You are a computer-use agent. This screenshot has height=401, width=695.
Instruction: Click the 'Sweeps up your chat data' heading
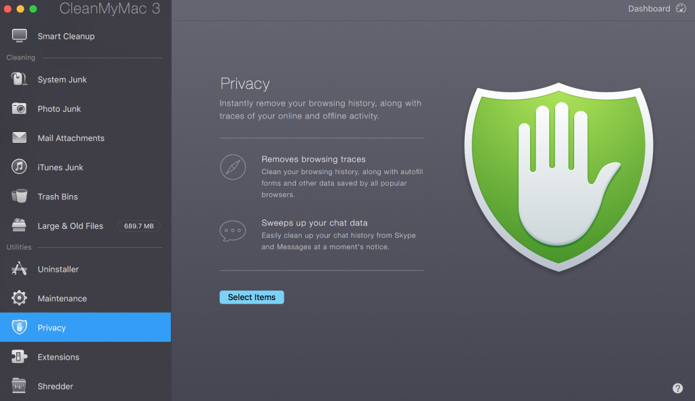point(314,223)
